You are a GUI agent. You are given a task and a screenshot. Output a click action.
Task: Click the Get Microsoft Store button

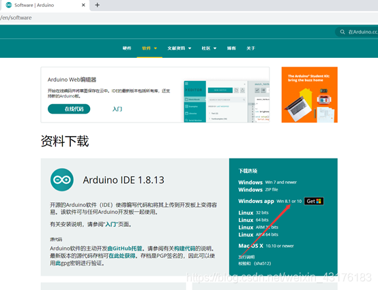(x=314, y=201)
